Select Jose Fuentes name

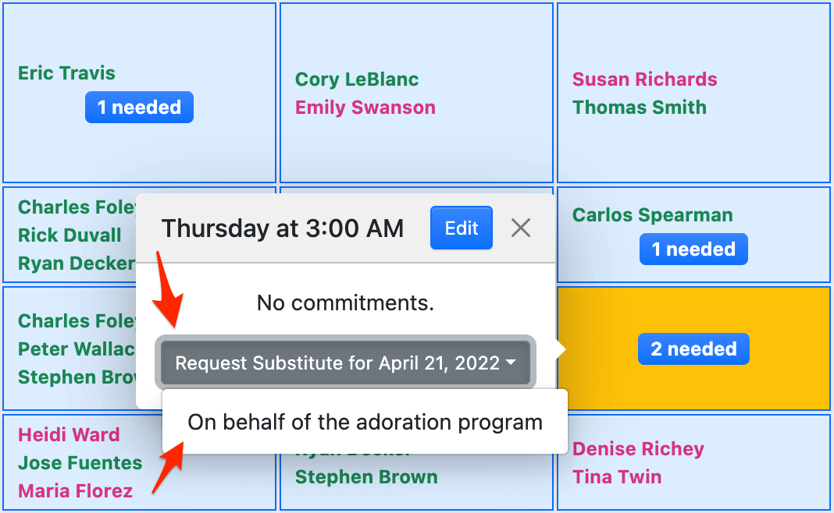pyautogui.click(x=80, y=463)
